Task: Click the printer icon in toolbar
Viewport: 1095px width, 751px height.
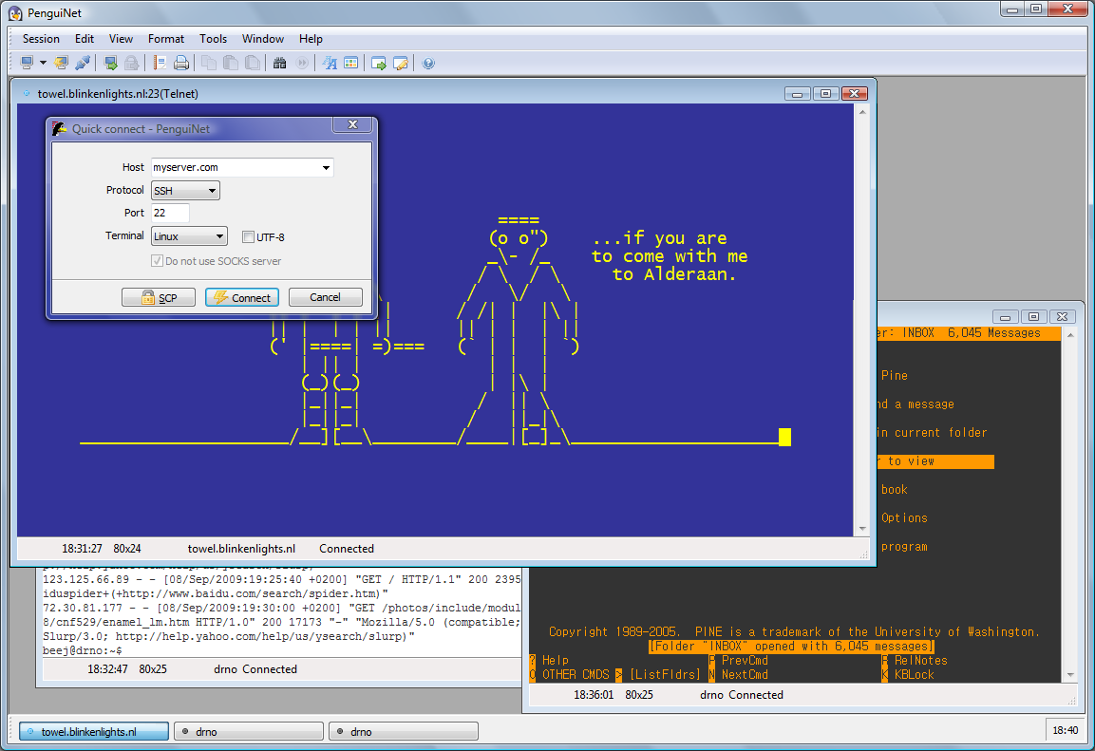Action: click(180, 63)
